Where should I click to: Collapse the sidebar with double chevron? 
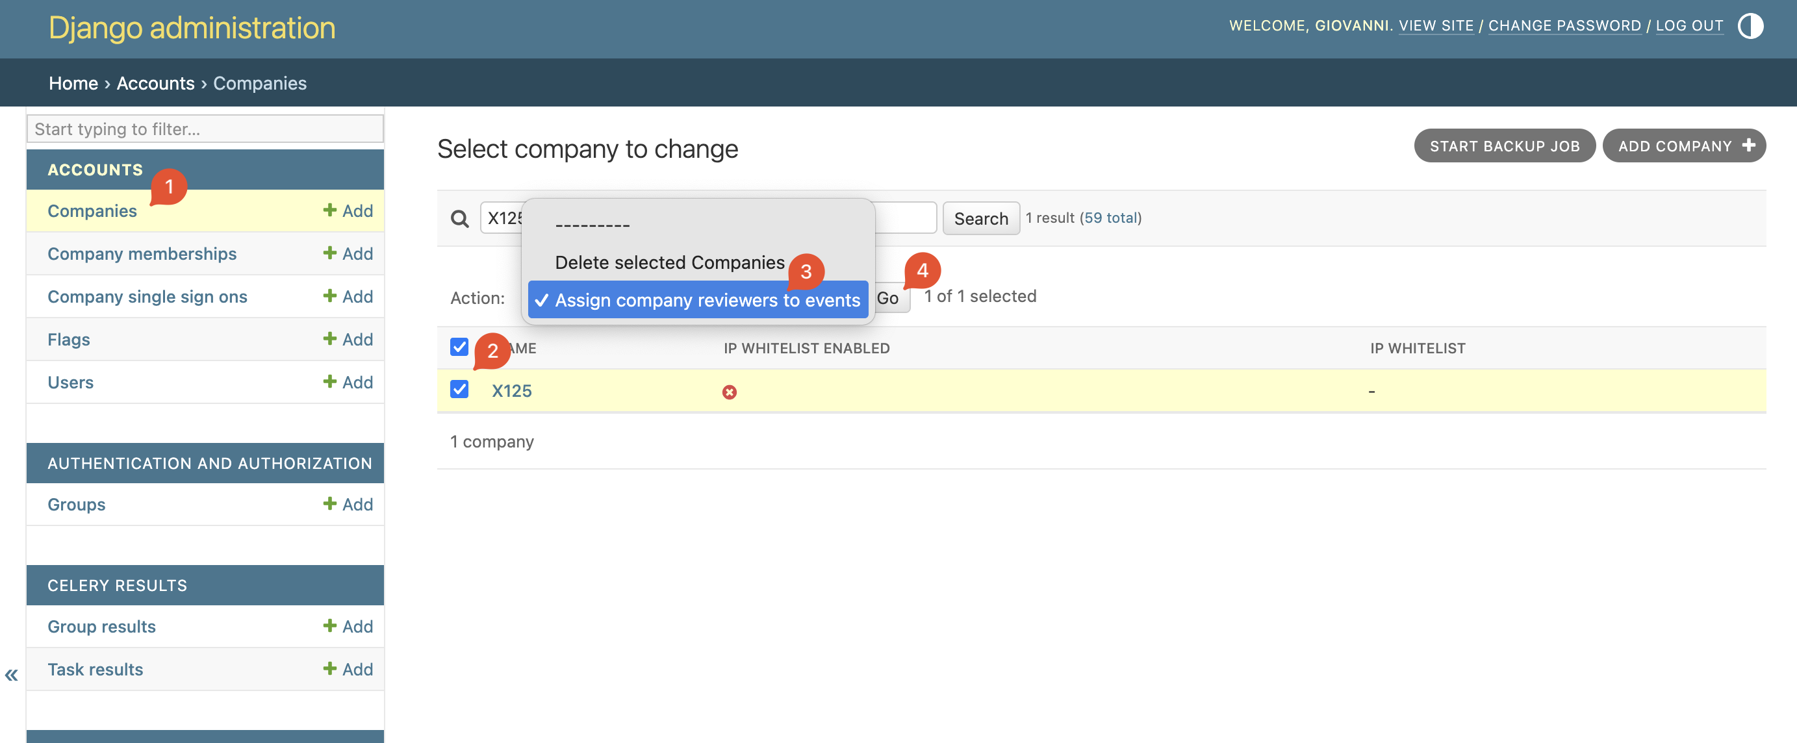[x=11, y=675]
